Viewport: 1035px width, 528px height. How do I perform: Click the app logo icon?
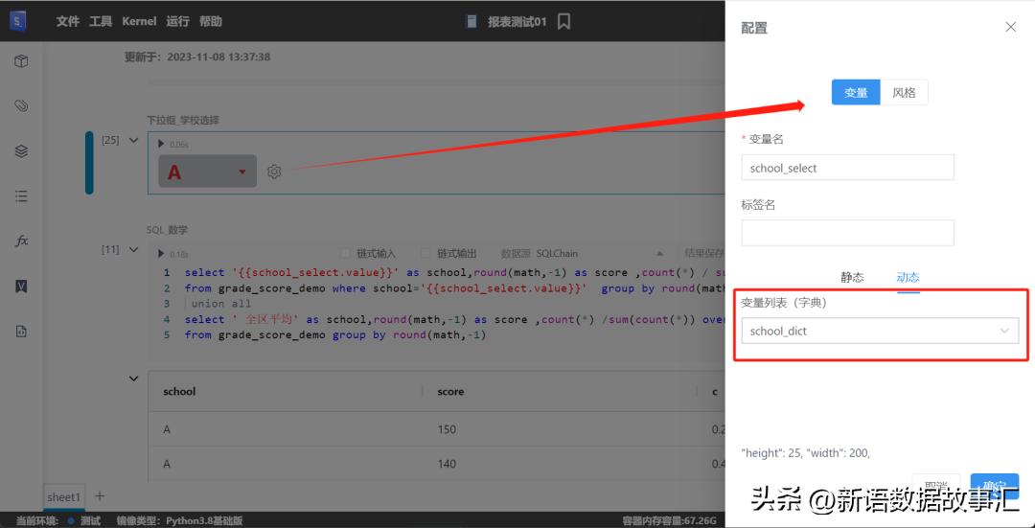click(18, 21)
